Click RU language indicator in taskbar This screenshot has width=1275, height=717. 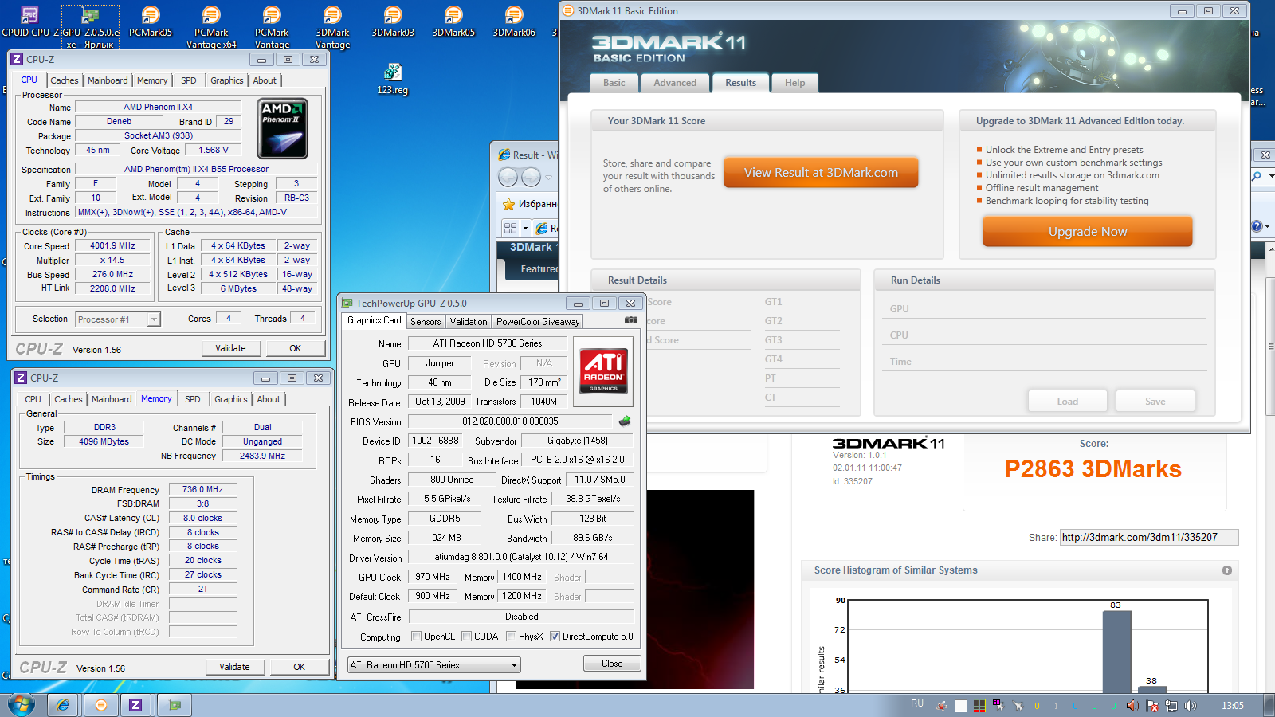coord(917,703)
